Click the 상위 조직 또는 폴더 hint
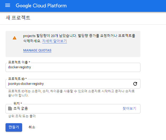Screen dimensions: 166x140 click(x=22, y=116)
